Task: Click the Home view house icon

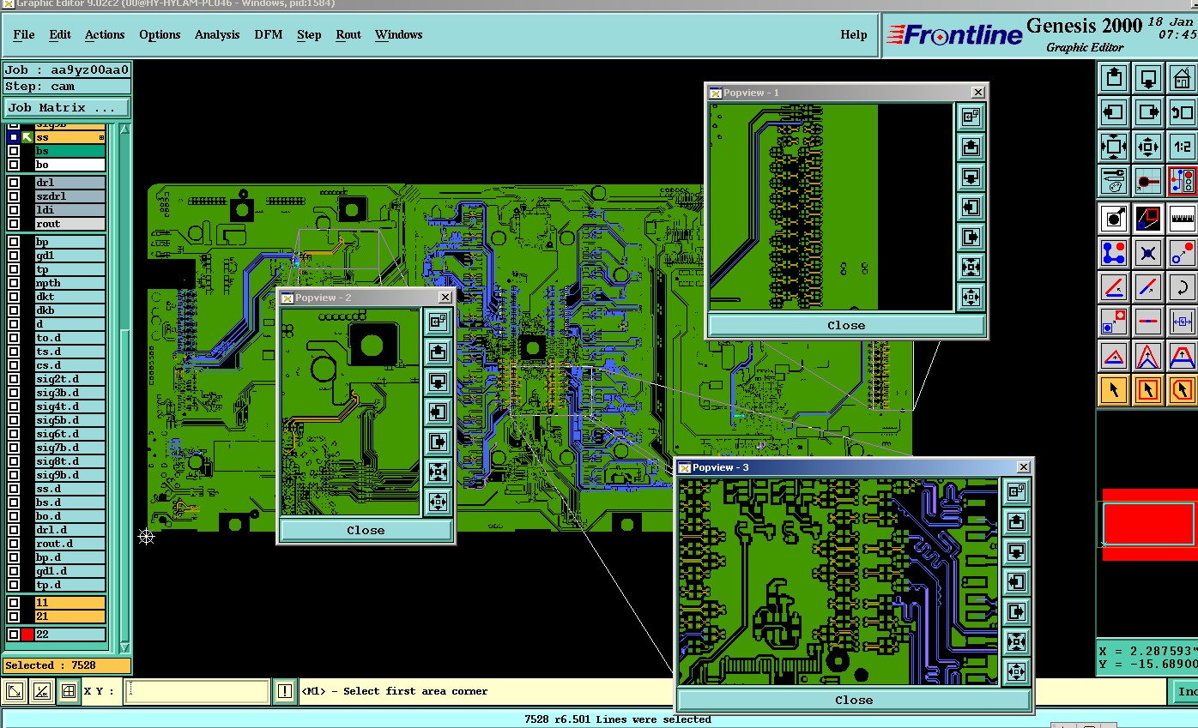Action: point(1183,78)
